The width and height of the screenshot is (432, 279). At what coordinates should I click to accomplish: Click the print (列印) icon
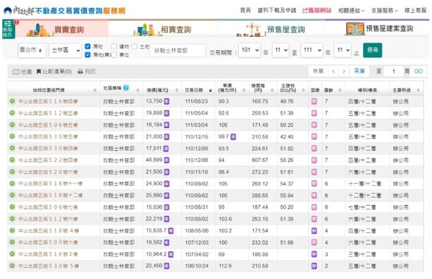click(x=80, y=72)
